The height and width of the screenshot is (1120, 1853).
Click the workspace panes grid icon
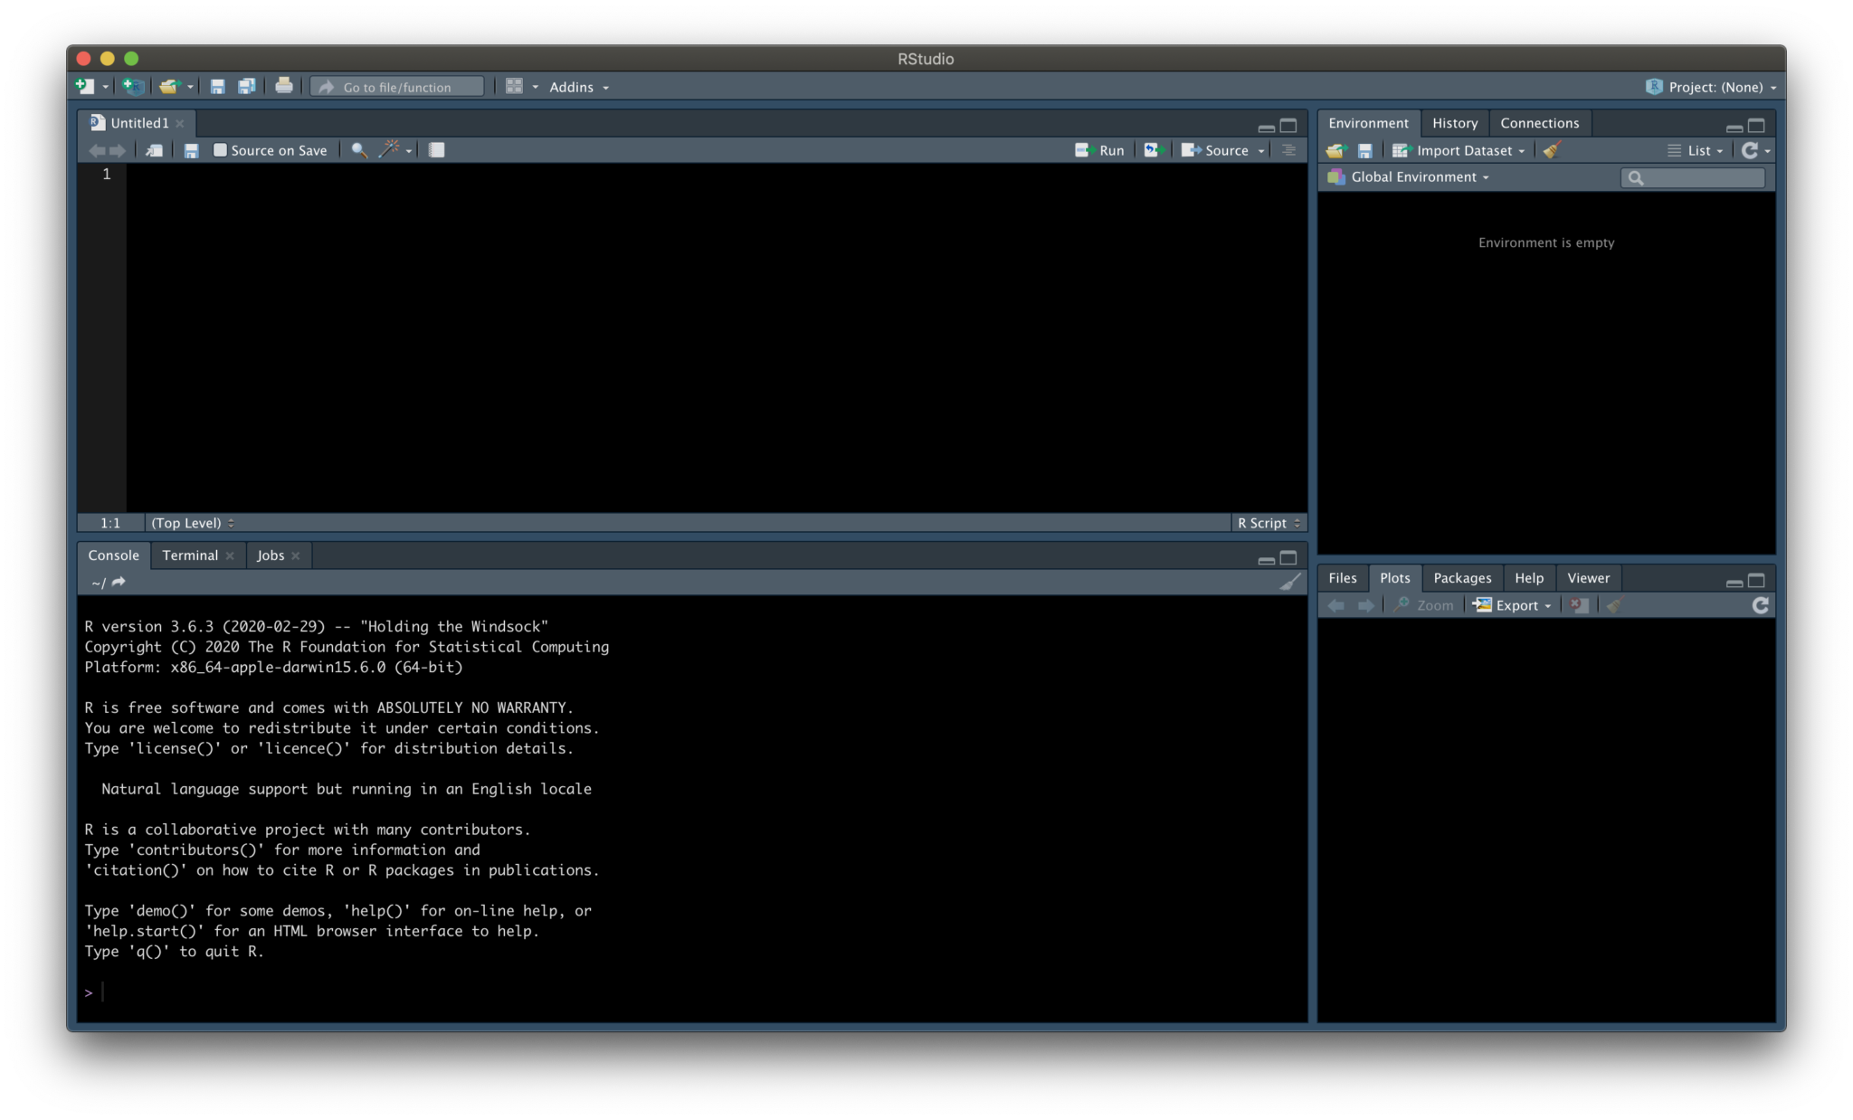[514, 86]
